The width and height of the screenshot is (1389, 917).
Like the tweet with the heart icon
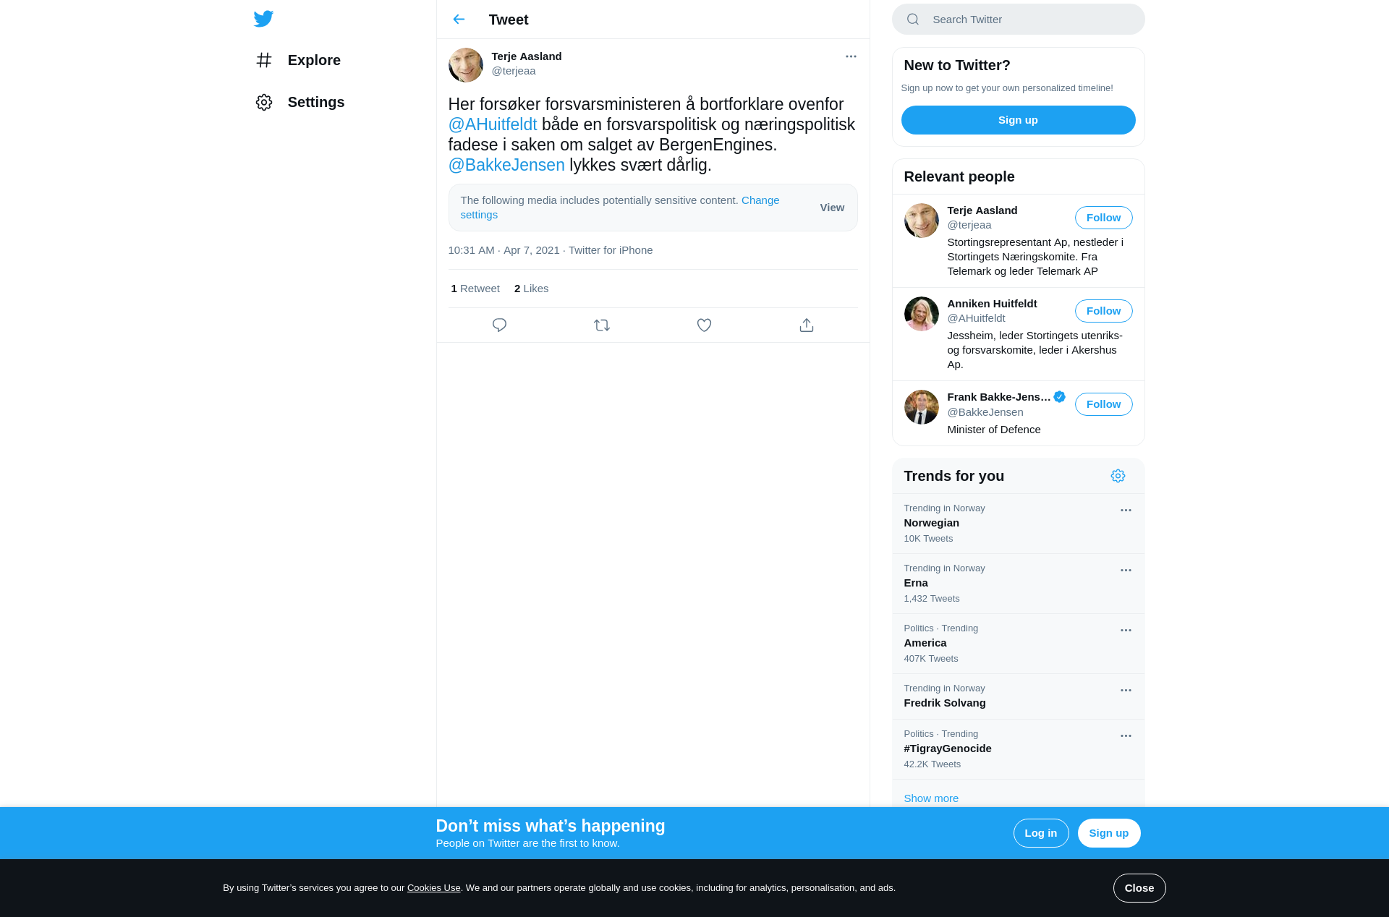(x=704, y=325)
